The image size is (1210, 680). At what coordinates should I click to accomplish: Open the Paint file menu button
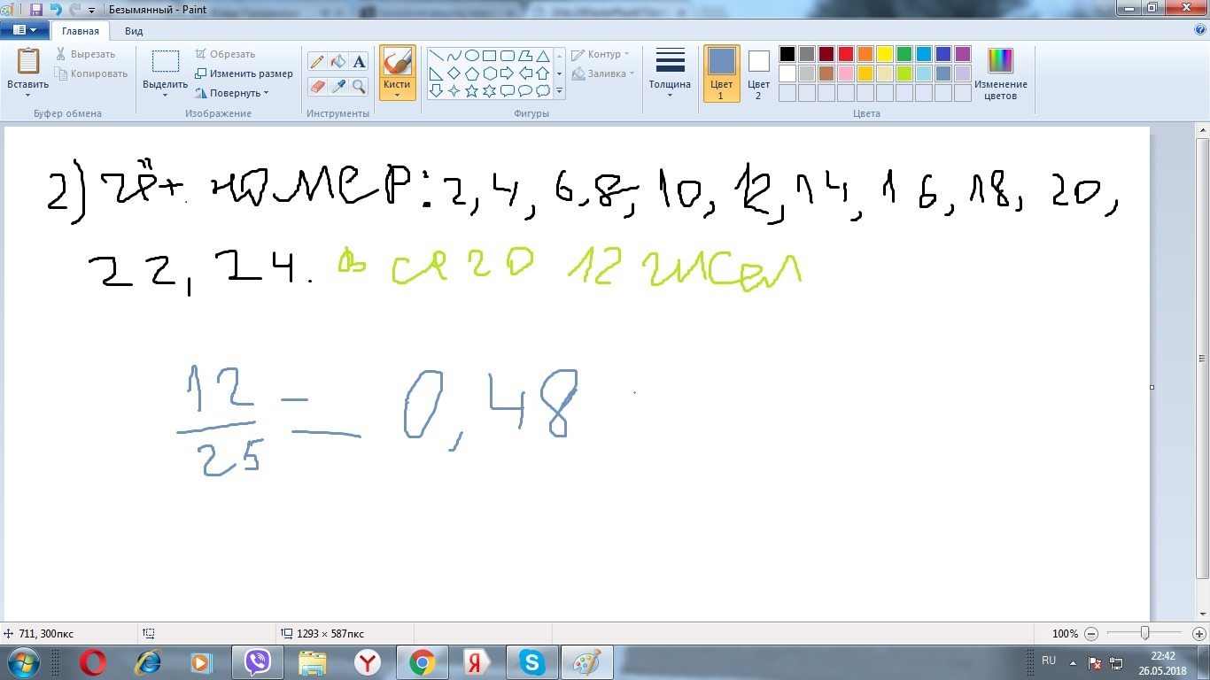coord(25,30)
